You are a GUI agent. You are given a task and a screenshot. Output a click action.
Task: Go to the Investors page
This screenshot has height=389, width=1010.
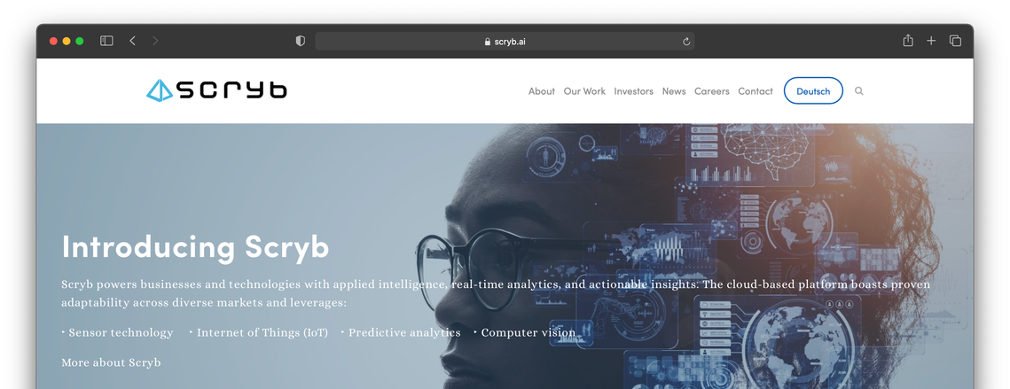point(634,90)
